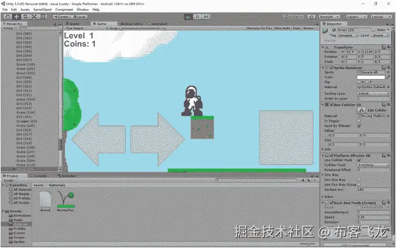Toggle Used By Effector checkbox
Viewport: 396px width, 248px height.
tap(359, 126)
